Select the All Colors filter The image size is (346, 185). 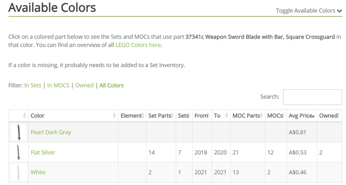pos(111,85)
